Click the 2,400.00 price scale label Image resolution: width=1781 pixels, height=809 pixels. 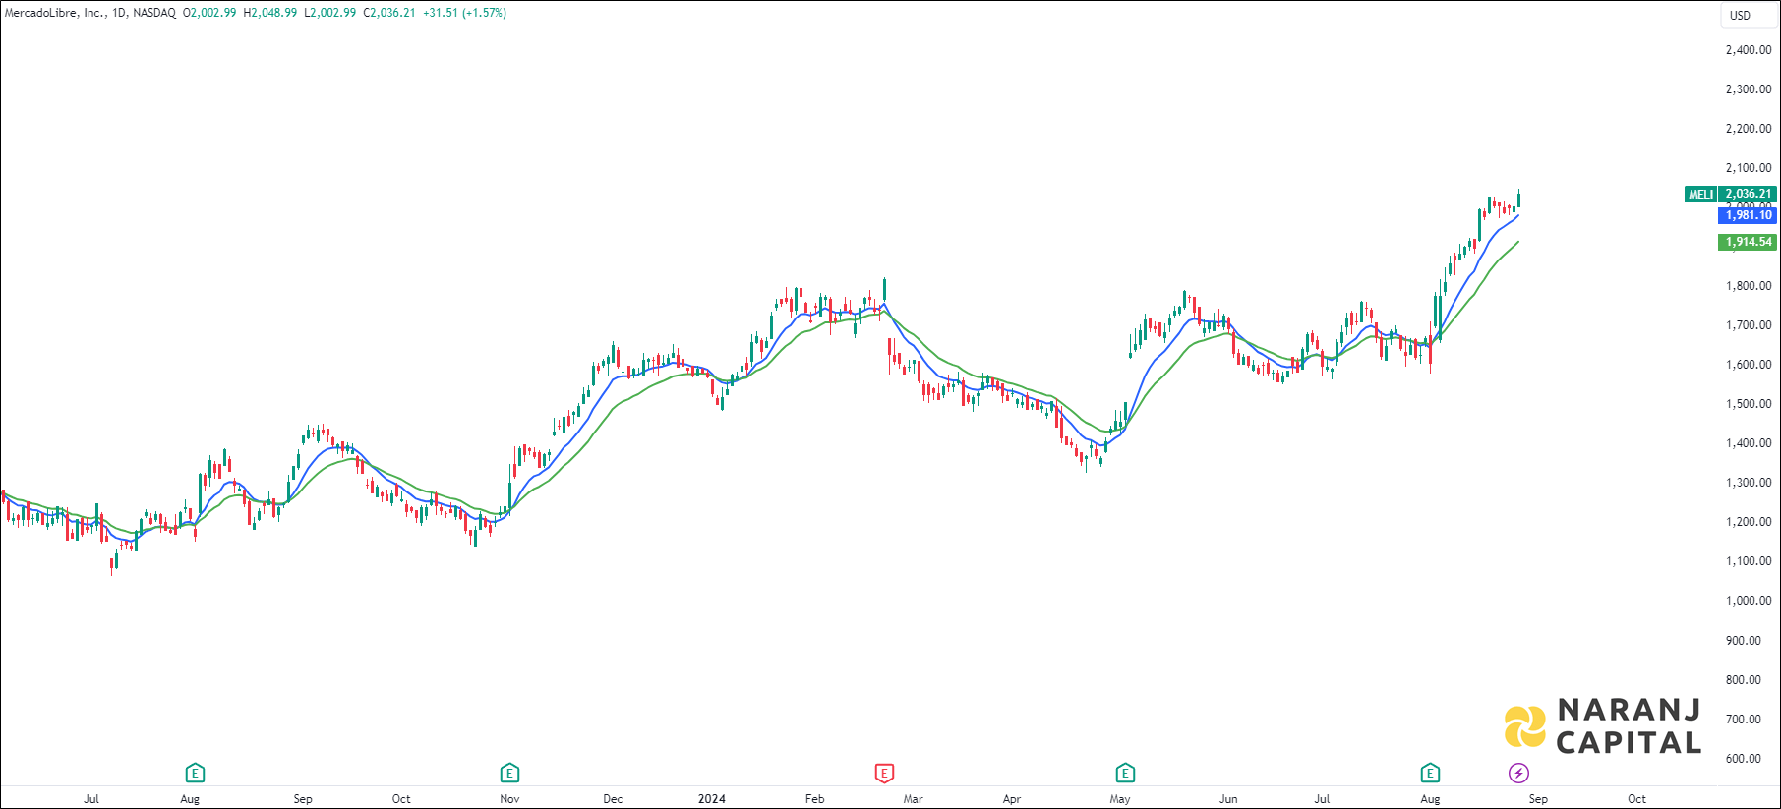(1748, 49)
